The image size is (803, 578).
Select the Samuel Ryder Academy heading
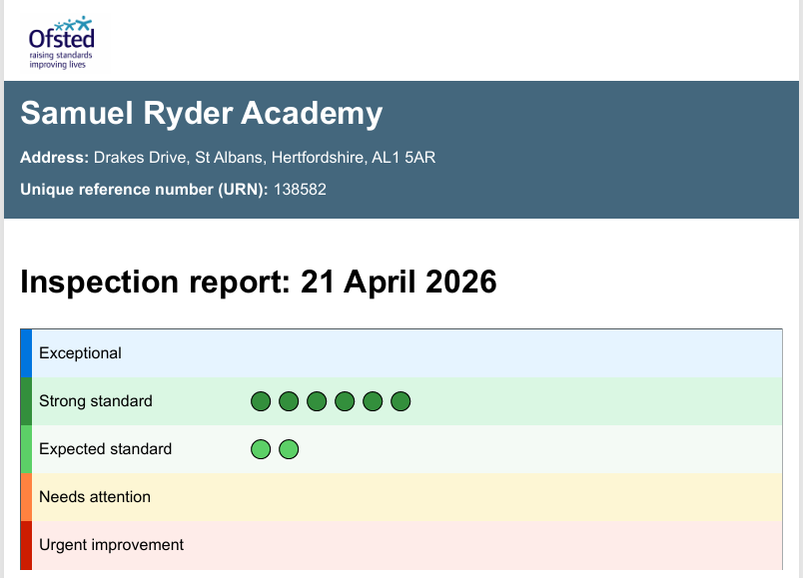202,113
